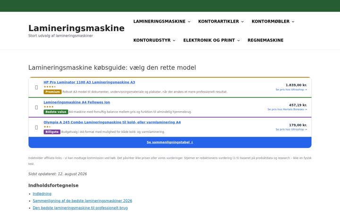Click the 'Indholdsfortegnelse' heading
The height and width of the screenshot is (212, 340).
[x=53, y=186]
